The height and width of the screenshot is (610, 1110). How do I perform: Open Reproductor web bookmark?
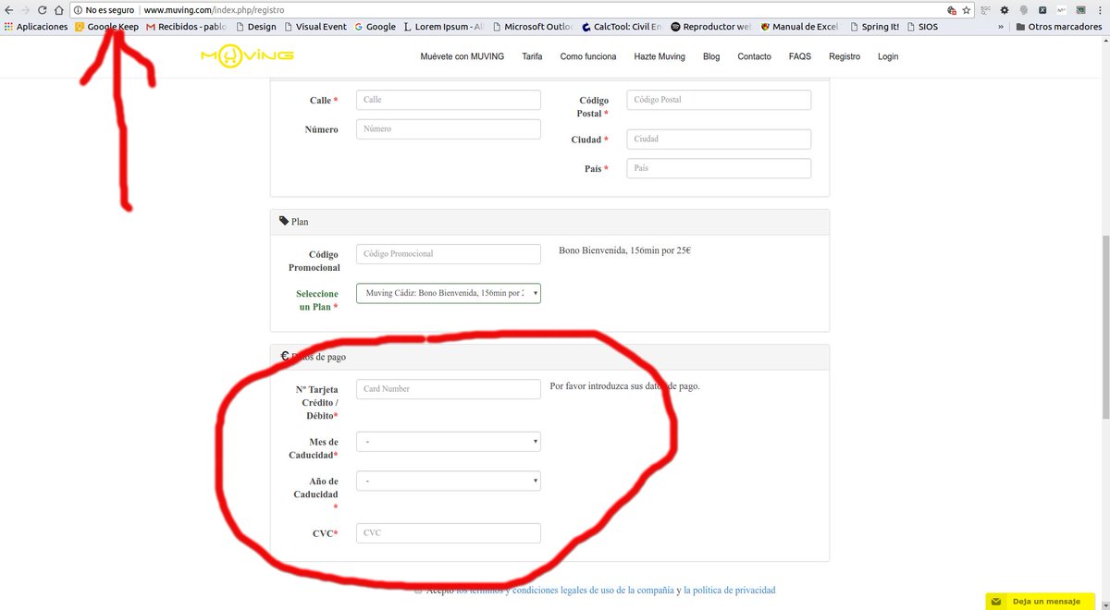710,27
